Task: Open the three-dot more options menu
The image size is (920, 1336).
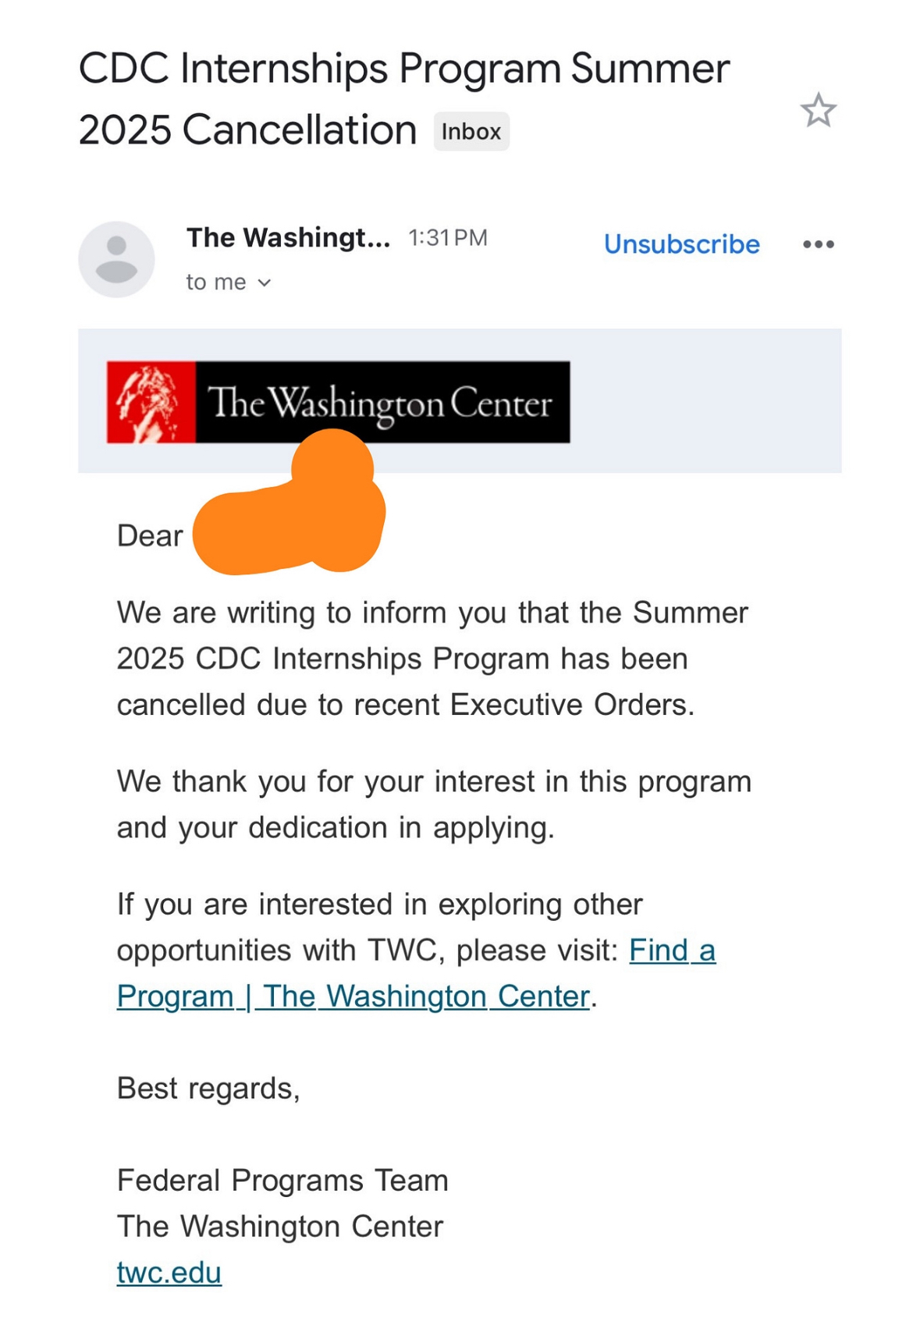Action: click(818, 244)
